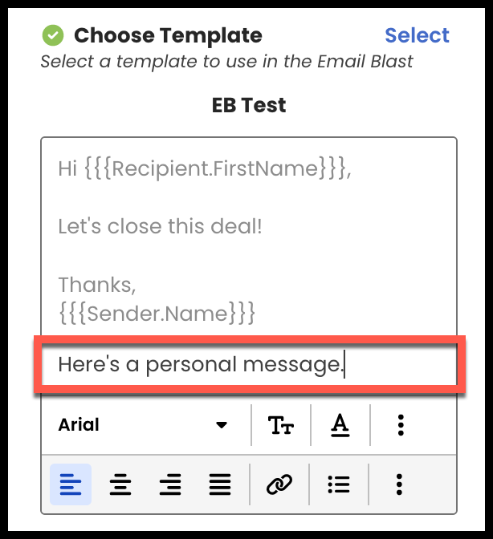Click the Recipient.FirstName greeting line

[205, 168]
